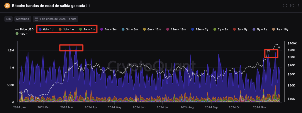Select the Día interval button
Screen dimensions: 302x113
click(9, 19)
